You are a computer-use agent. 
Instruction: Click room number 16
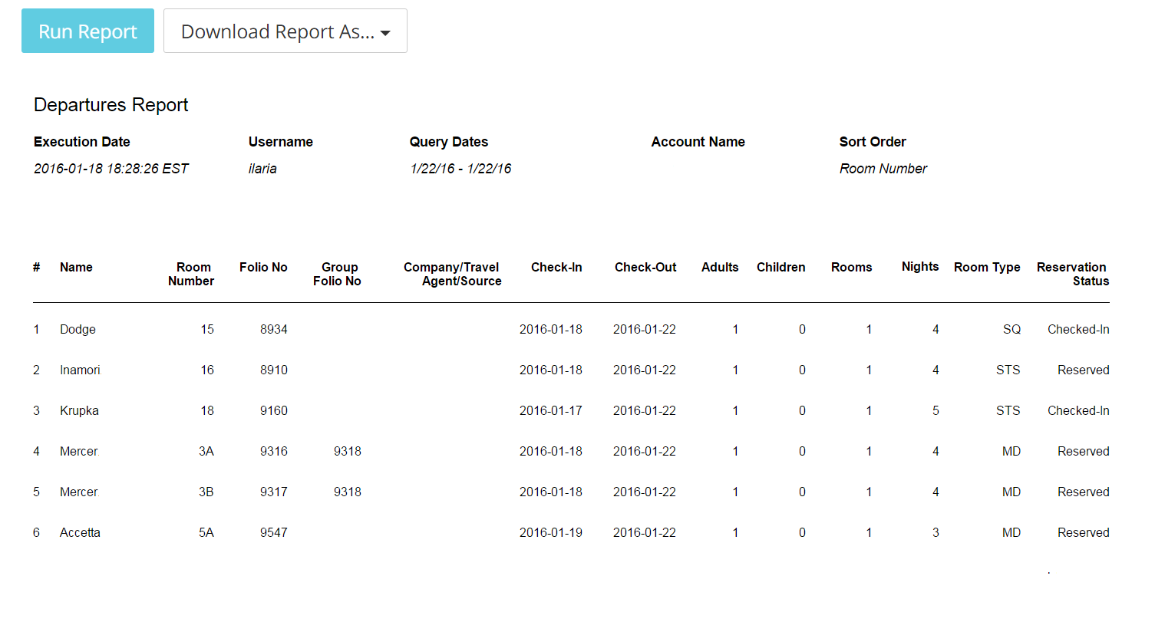207,370
